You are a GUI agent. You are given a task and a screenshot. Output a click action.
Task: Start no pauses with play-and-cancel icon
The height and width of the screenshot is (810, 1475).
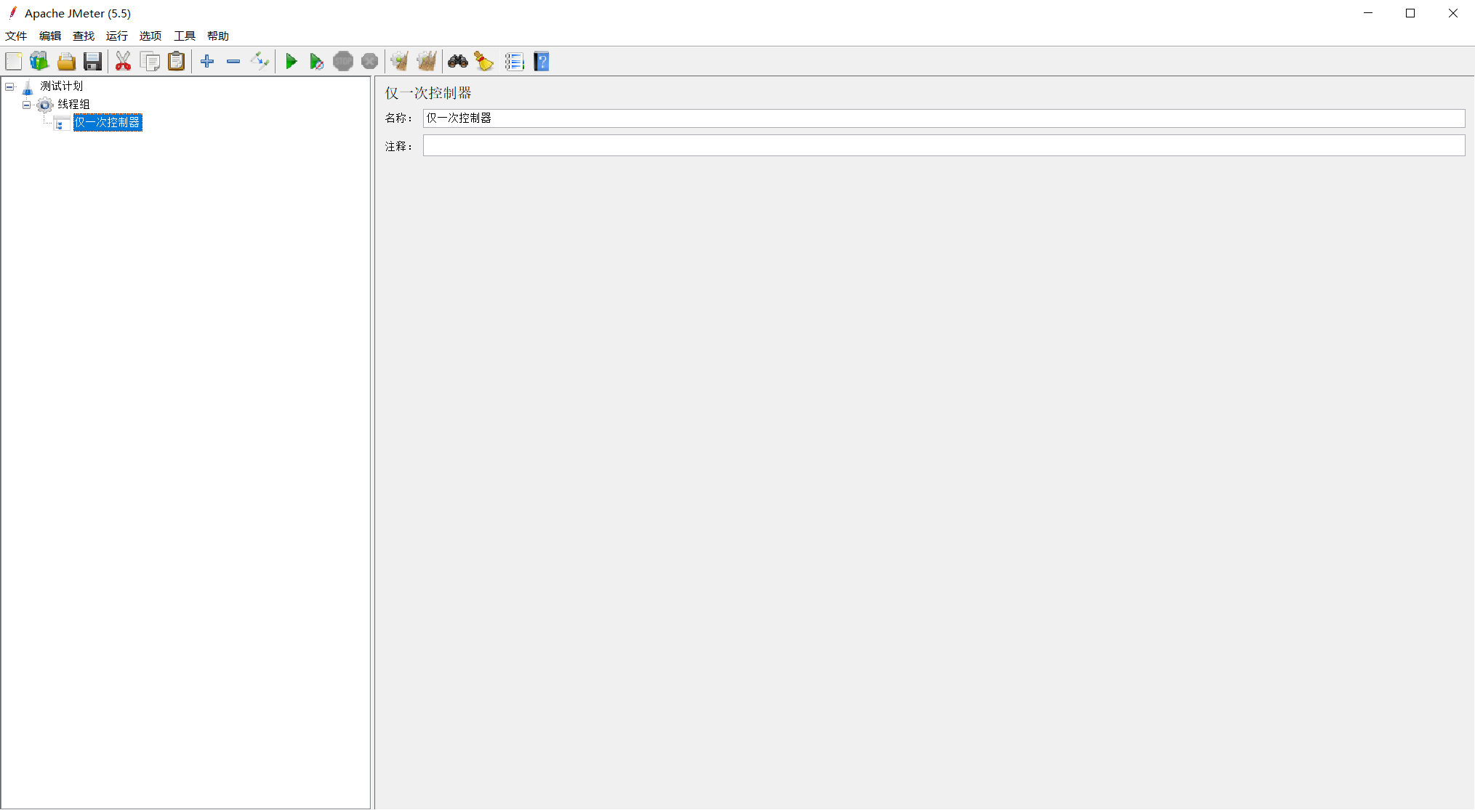click(x=316, y=62)
